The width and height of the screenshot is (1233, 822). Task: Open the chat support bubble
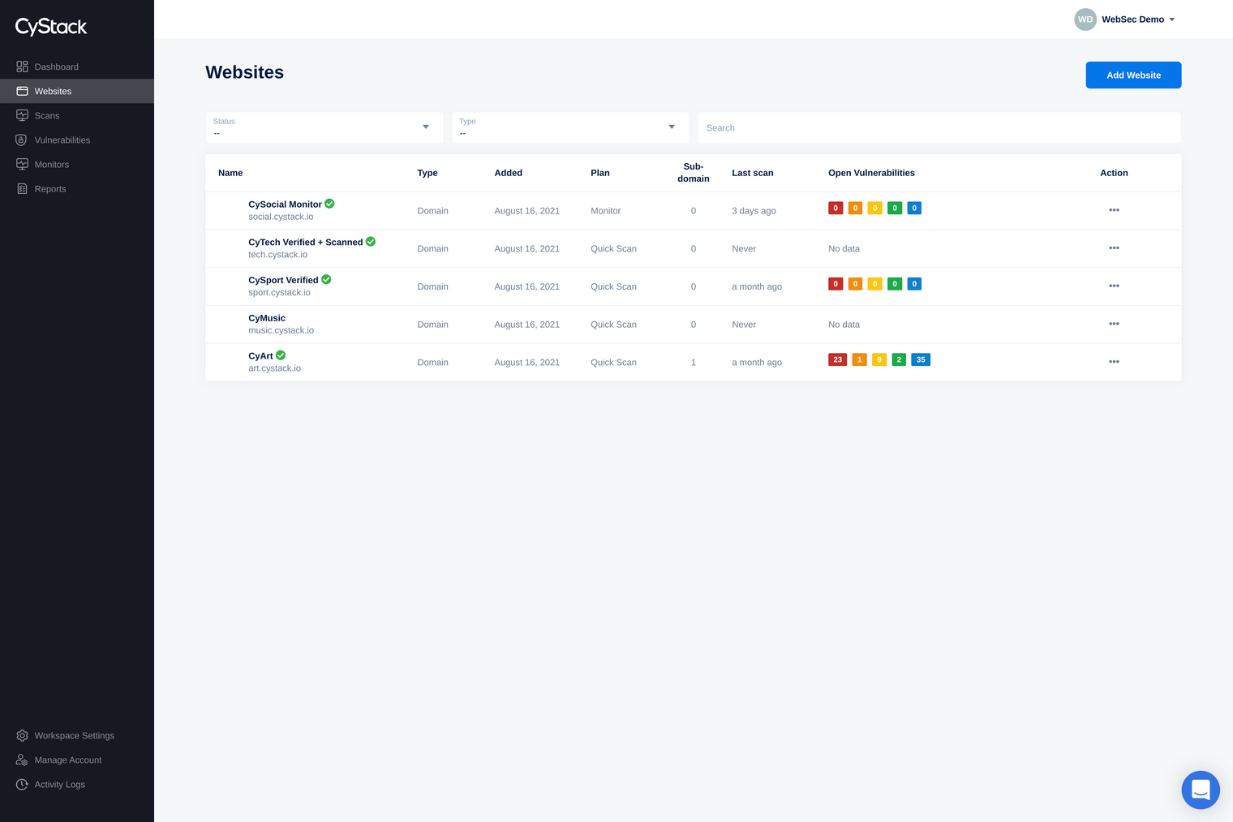pos(1201,790)
